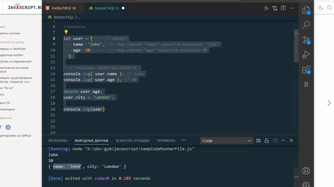This screenshot has height=187, width=334.
Task: Open the edit on GitHub link
Action: click(x=15, y=136)
